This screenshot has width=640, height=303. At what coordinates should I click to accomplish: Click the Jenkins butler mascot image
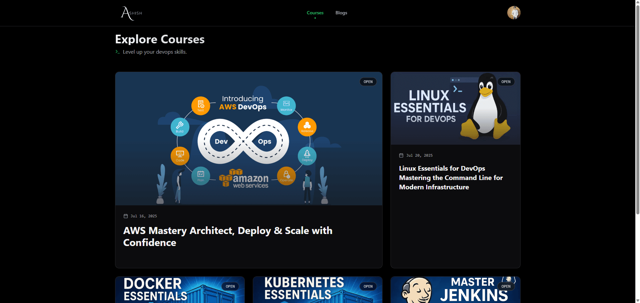417,291
